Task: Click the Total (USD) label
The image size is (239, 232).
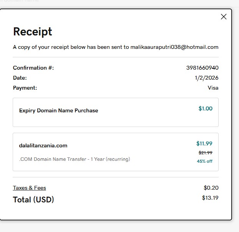Action: coord(33,200)
